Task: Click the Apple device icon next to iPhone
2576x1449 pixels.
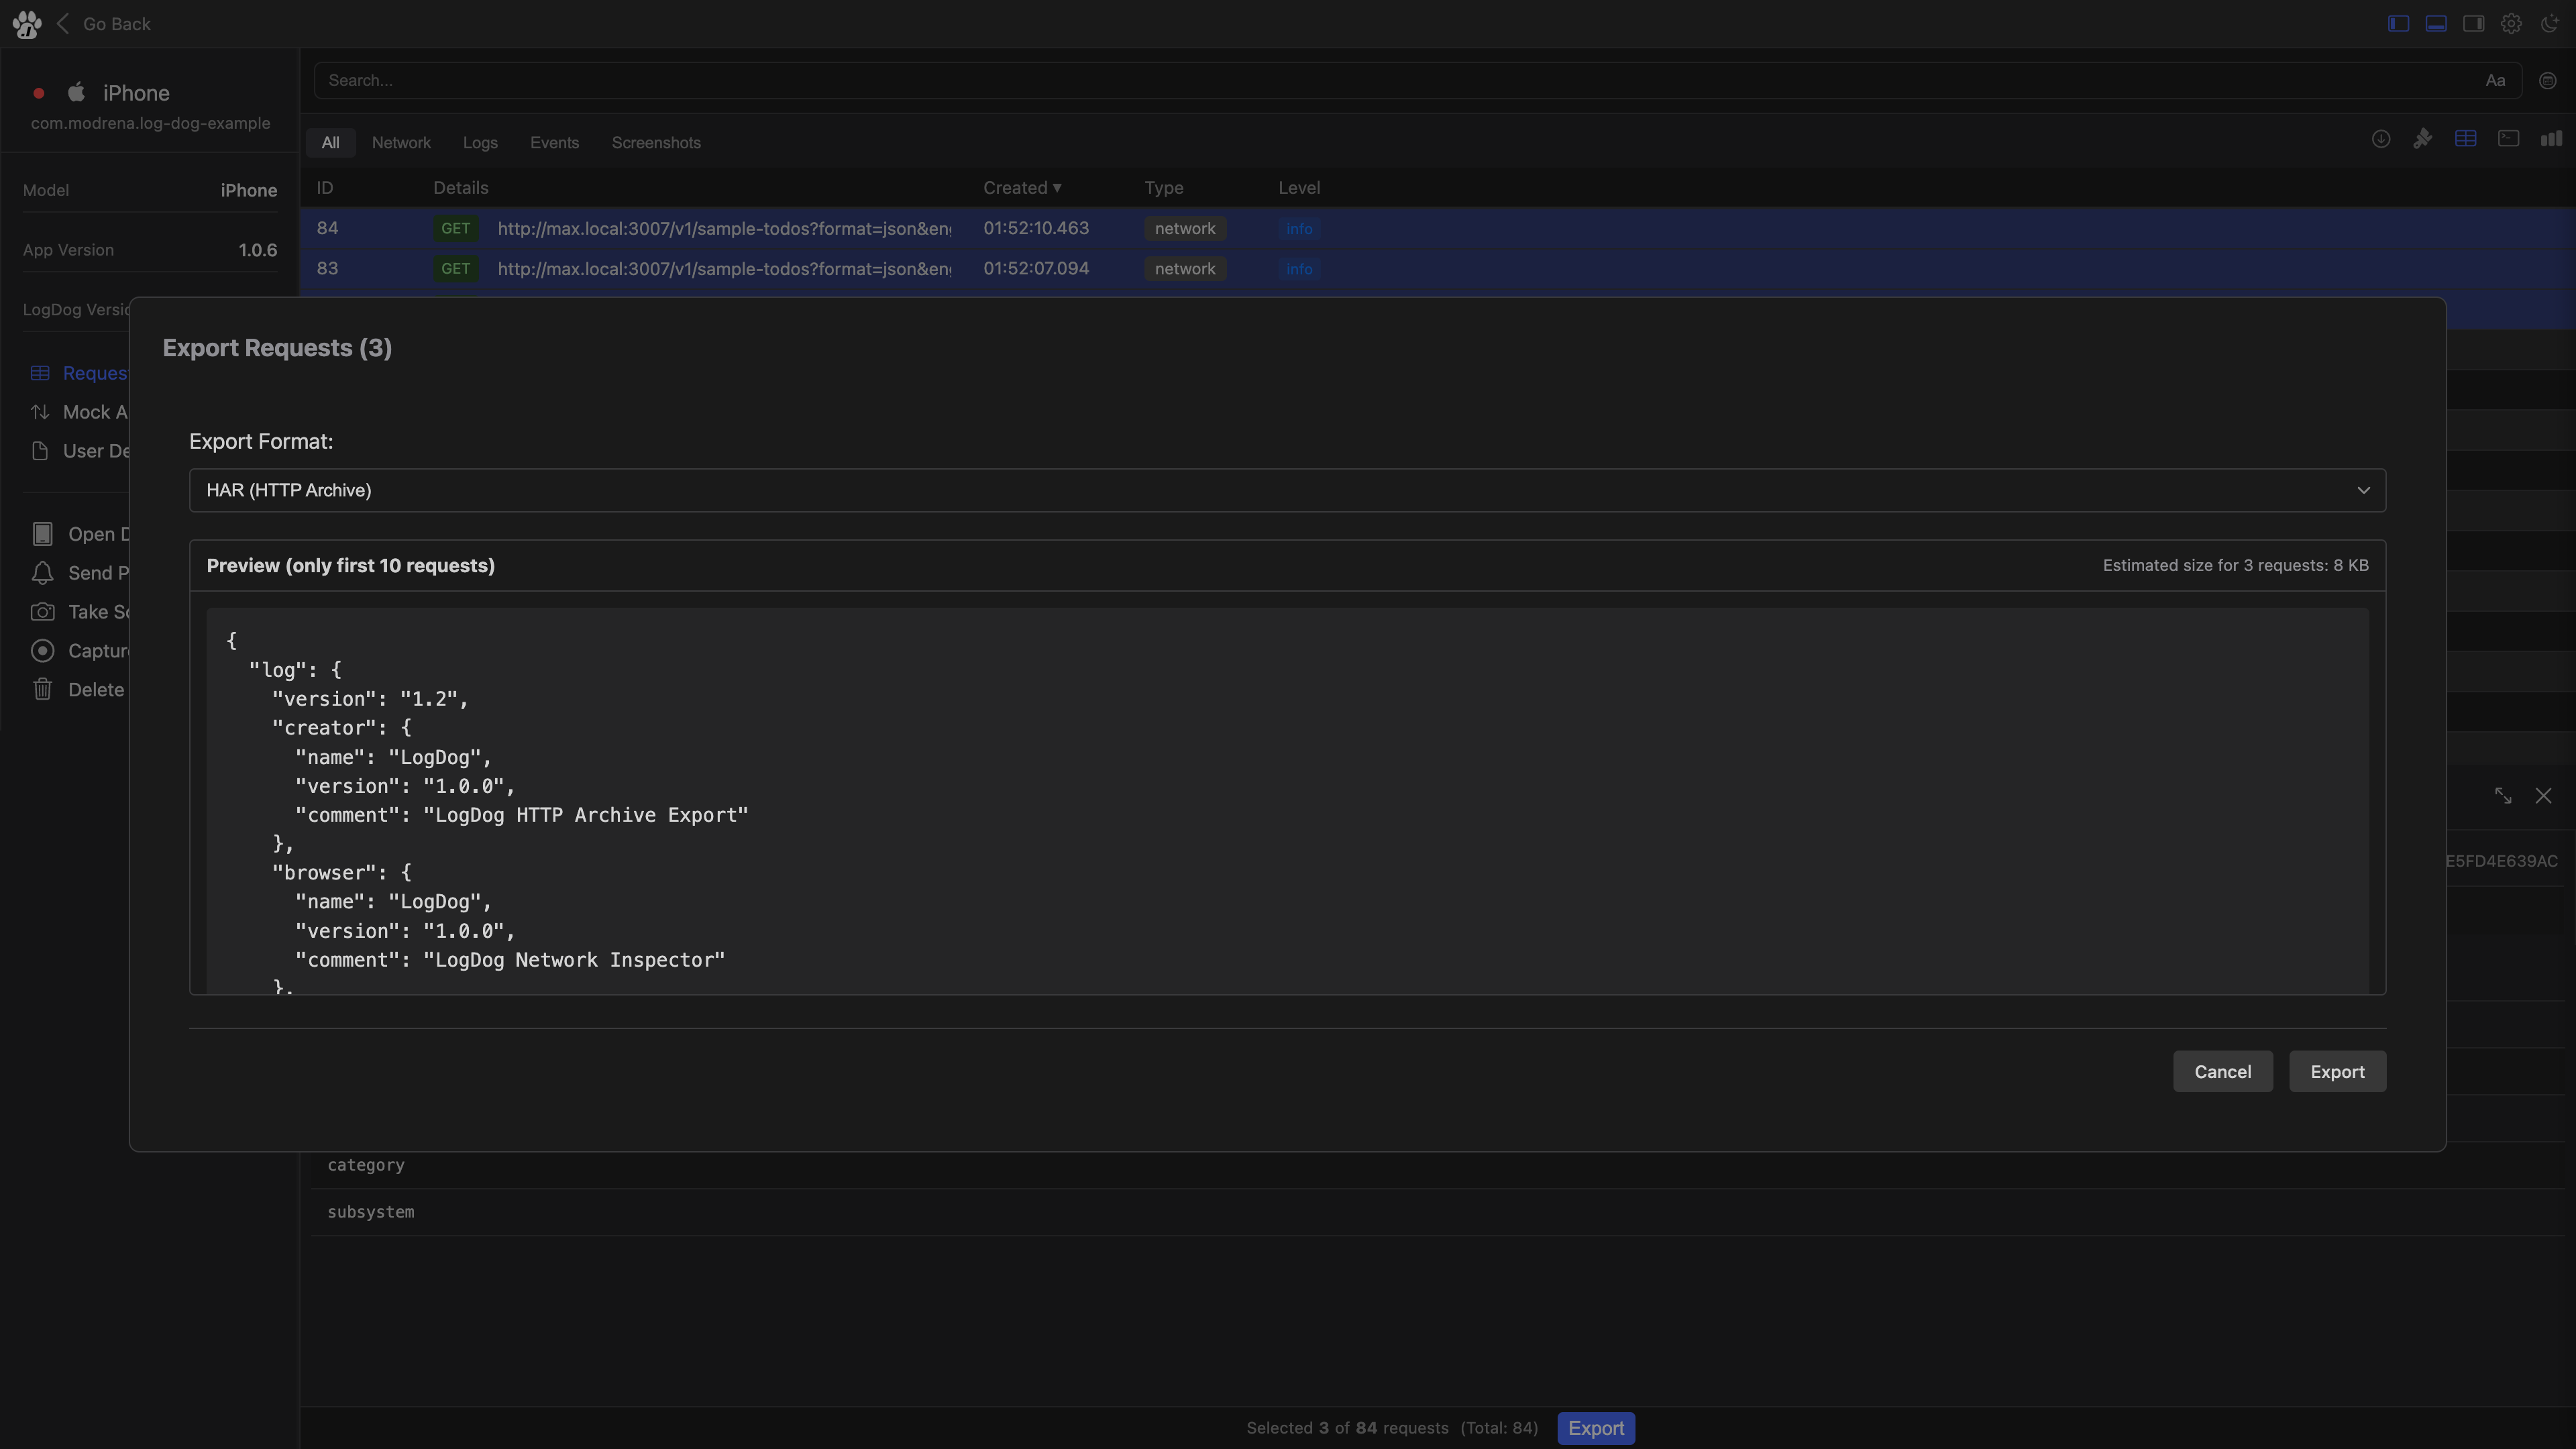Action: pos(76,92)
